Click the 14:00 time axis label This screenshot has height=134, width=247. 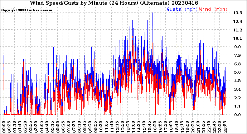click(133, 127)
